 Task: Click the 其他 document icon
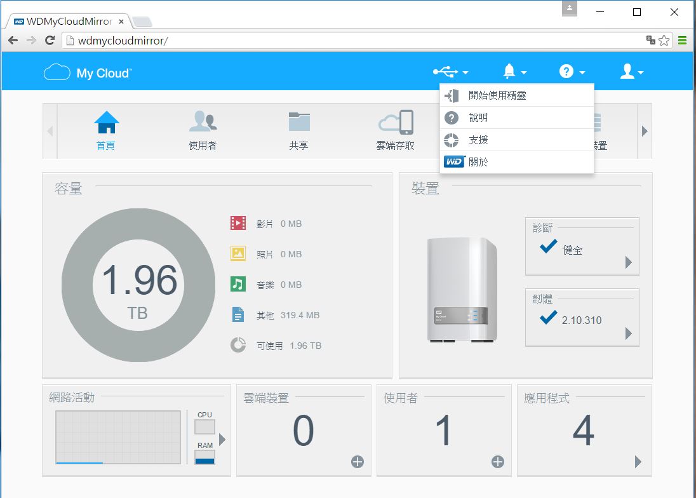pos(238,314)
